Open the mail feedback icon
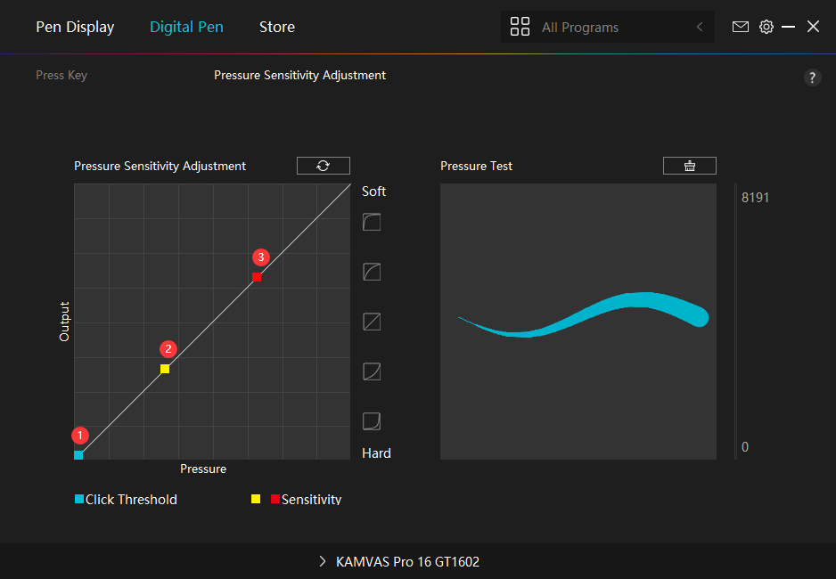 click(740, 27)
